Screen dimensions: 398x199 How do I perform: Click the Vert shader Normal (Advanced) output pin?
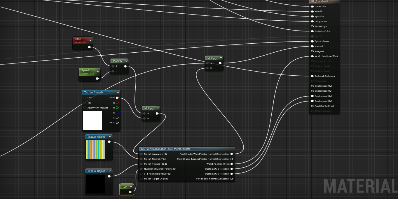(x=232, y=179)
